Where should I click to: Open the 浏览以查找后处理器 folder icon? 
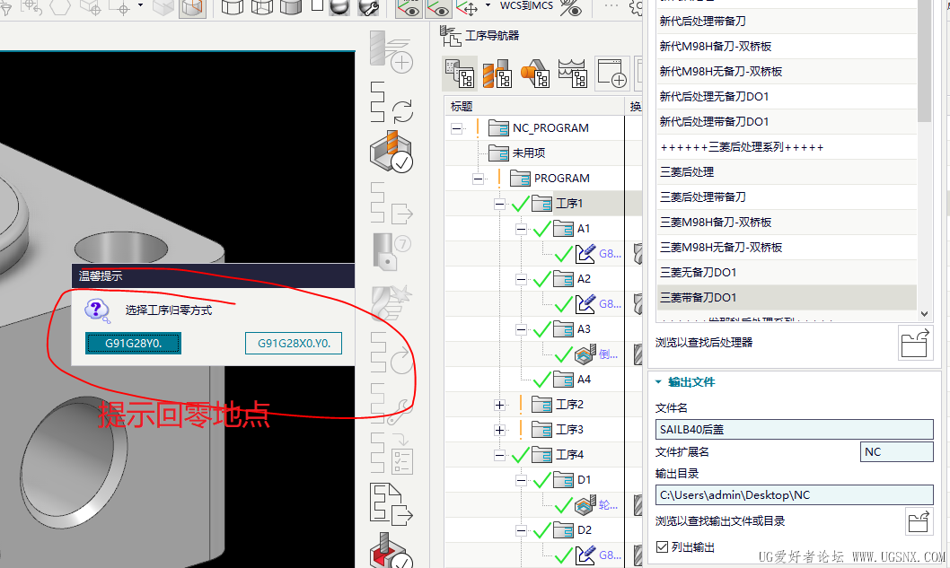point(914,343)
